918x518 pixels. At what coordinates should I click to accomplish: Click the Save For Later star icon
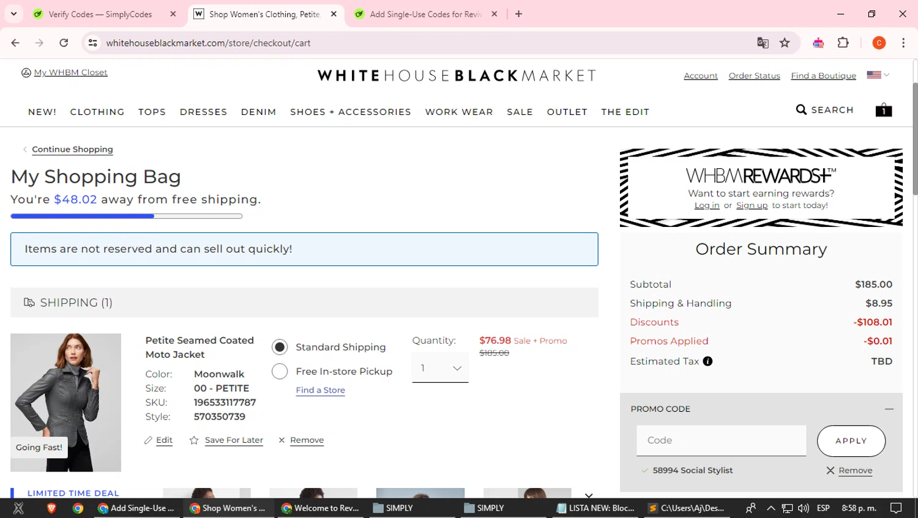point(194,440)
